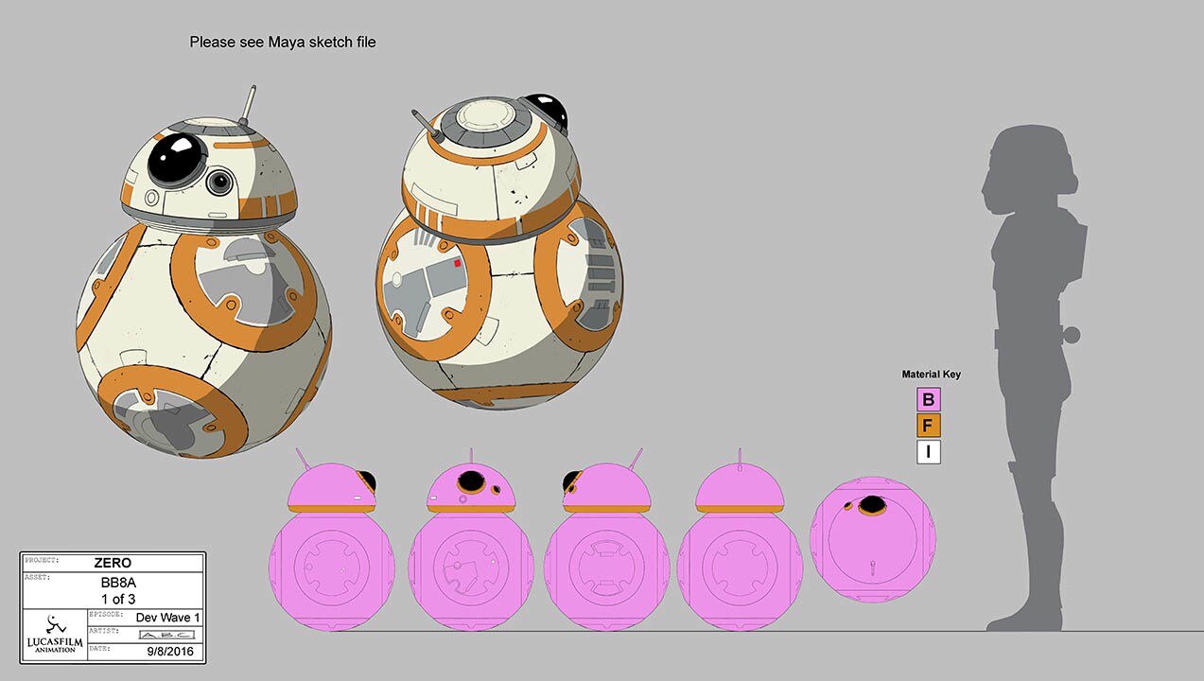Viewport: 1204px width, 681px height.
Task: Select the large color BB-8 with black eye lens facing forward
Action: click(x=203, y=274)
